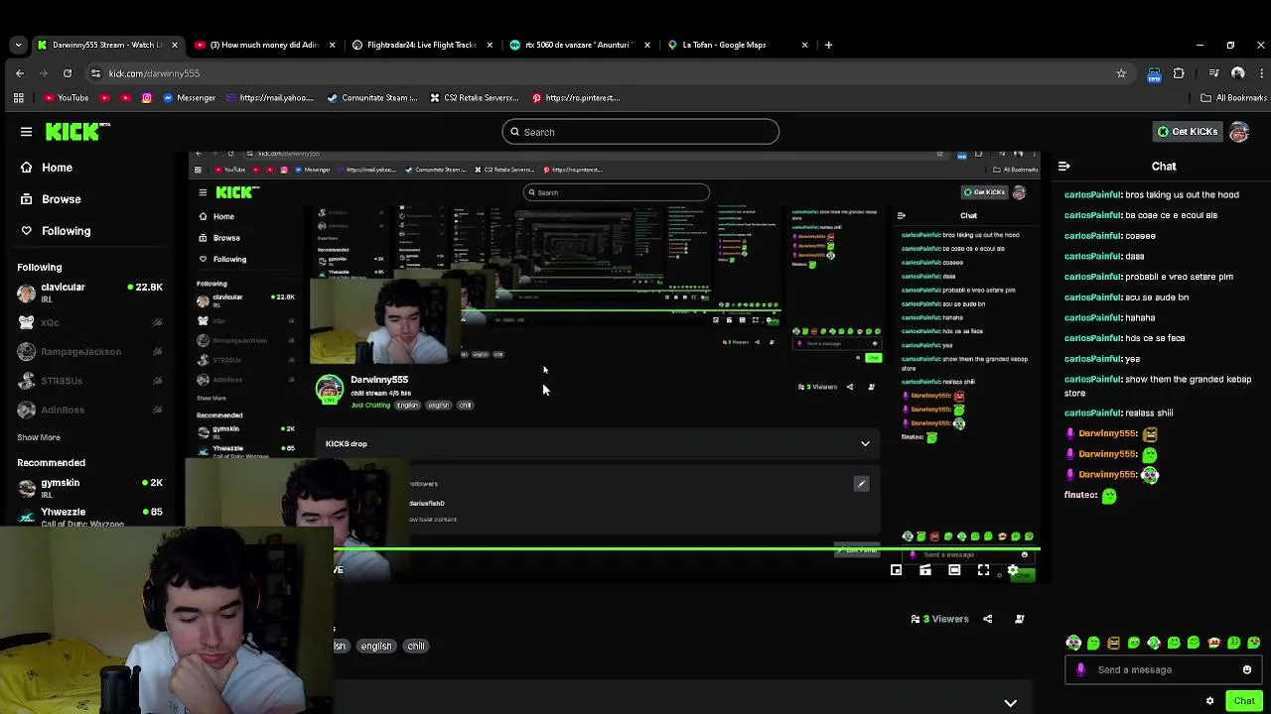Click Darwinny555 username in last chat line
This screenshot has height=714, width=1271.
coord(1107,474)
